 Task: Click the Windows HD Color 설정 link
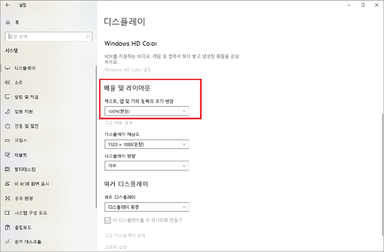pyautogui.click(x=128, y=69)
